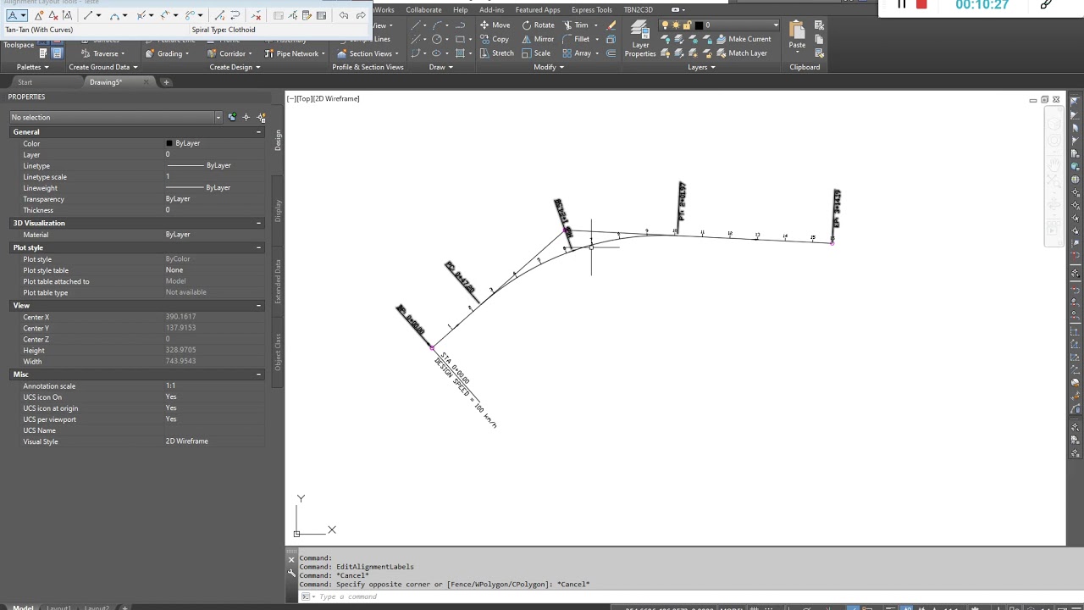Viewport: 1084px width, 610px height.
Task: Select the Trim tool
Action: 574,25
